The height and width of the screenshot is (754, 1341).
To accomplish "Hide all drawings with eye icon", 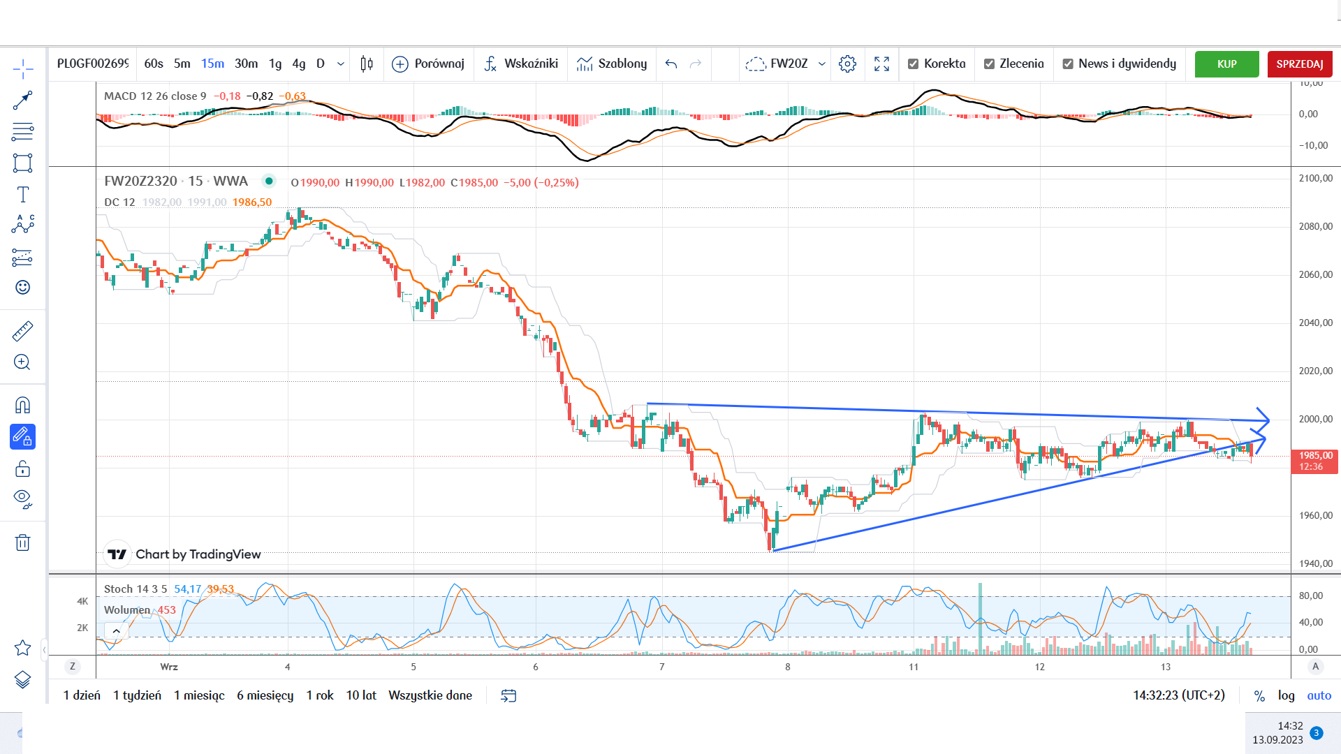I will (22, 499).
